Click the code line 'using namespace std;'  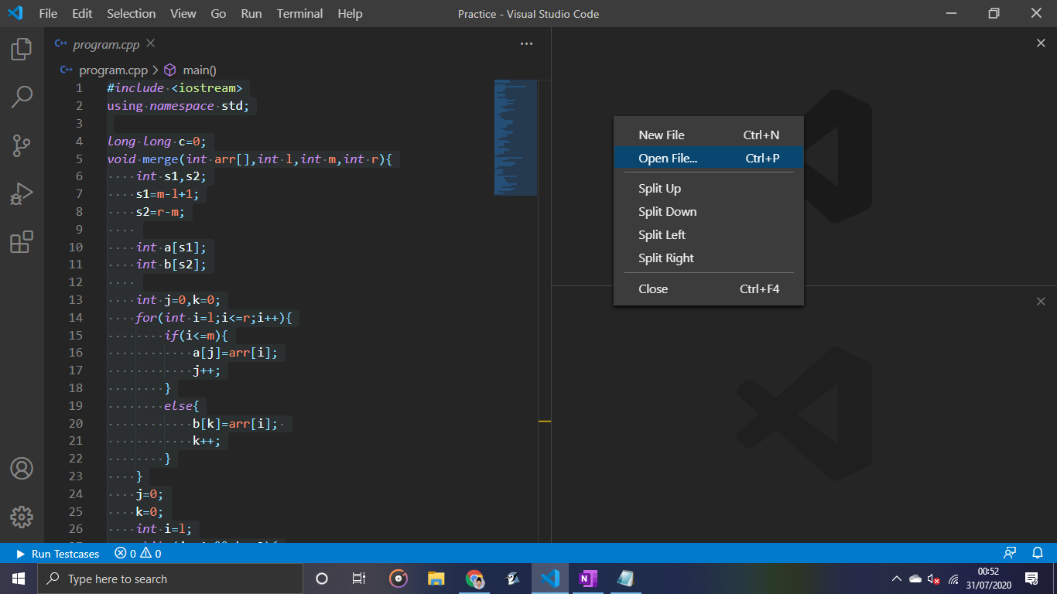[178, 105]
